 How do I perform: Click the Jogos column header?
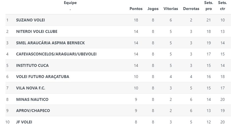coord(153,9)
